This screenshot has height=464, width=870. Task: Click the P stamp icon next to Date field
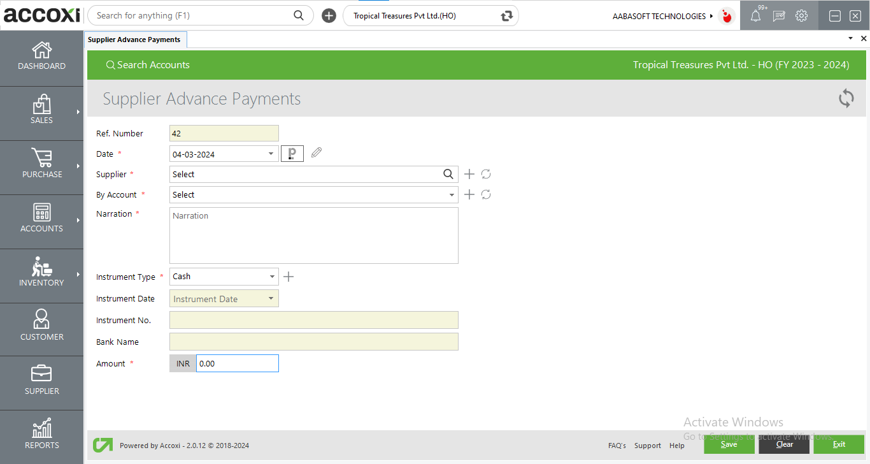point(292,153)
